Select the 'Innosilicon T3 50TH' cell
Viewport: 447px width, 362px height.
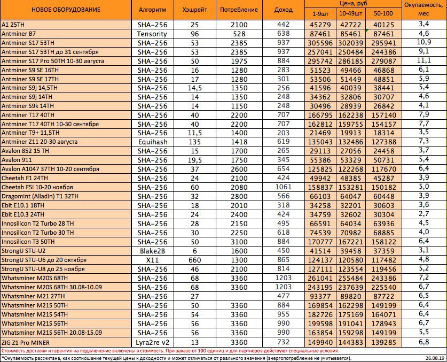click(66, 242)
